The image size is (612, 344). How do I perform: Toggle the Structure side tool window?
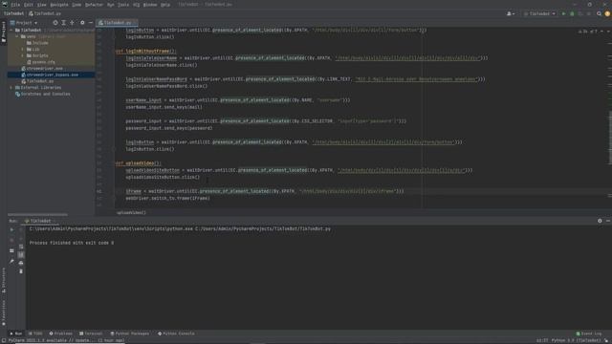(4, 280)
